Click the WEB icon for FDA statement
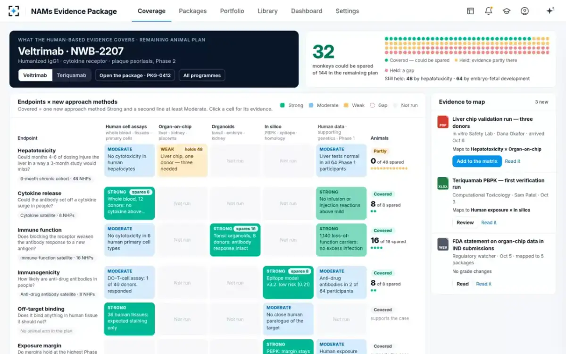566x354 pixels. pyautogui.click(x=443, y=244)
